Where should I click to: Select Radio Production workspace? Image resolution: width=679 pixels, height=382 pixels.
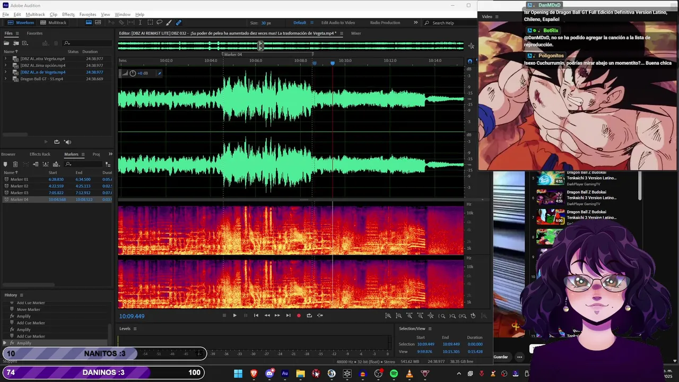pos(385,23)
